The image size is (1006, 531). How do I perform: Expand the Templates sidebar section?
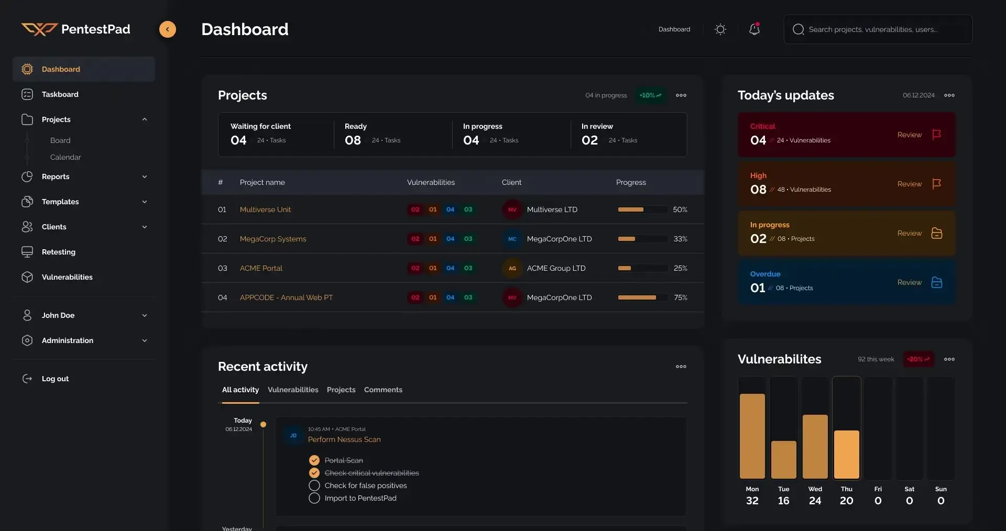145,202
